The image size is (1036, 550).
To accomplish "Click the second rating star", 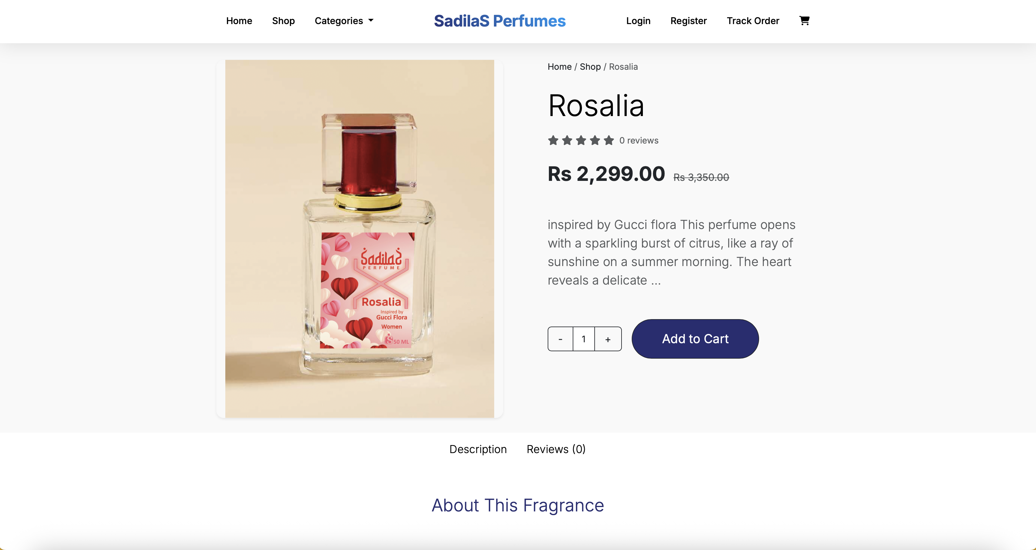I will pos(567,140).
